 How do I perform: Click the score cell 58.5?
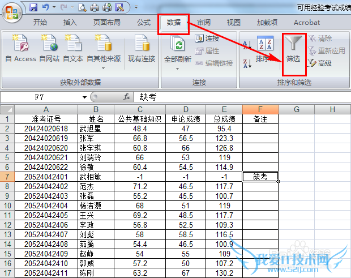pyautogui.click(x=186, y=234)
